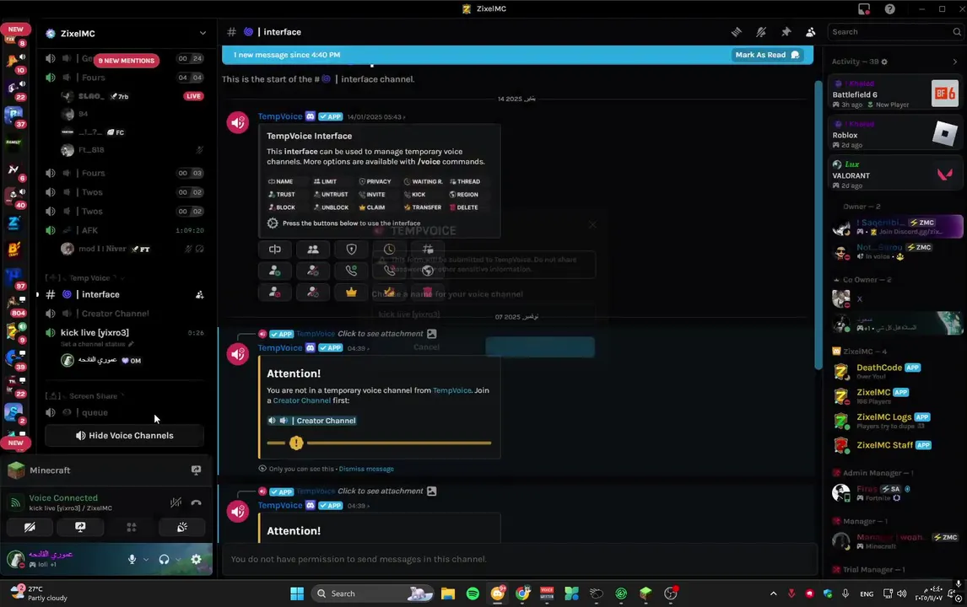Image resolution: width=967 pixels, height=607 pixels.
Task: Open the Activities launcher icon
Action: [132, 527]
